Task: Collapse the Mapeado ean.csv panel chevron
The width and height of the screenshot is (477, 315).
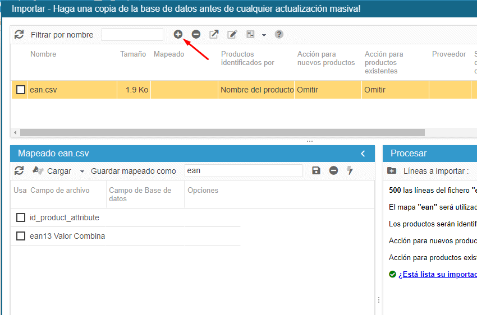Action: point(363,154)
